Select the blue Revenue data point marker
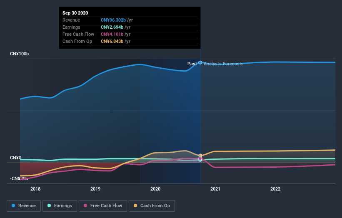Image resolution: width=342 pixels, height=218 pixels. click(200, 62)
